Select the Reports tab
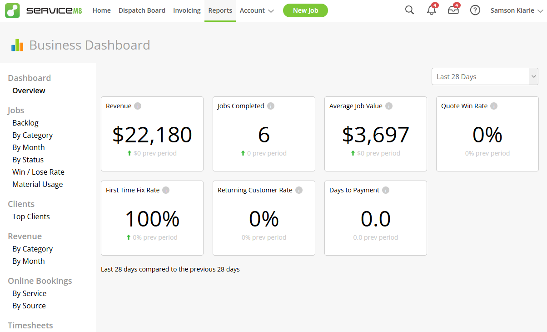The width and height of the screenshot is (547, 332). click(x=220, y=10)
